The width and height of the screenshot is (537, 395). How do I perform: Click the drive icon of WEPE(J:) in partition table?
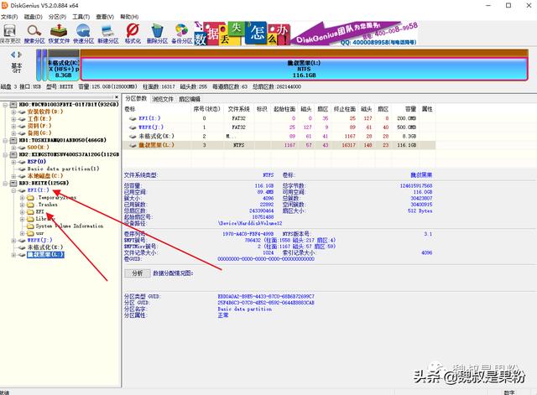(x=133, y=127)
